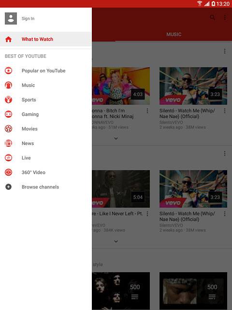Open Like I Never Left - Pt. title

(x=117, y=214)
